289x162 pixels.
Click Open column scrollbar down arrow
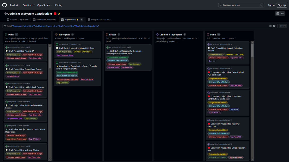pos(50,159)
